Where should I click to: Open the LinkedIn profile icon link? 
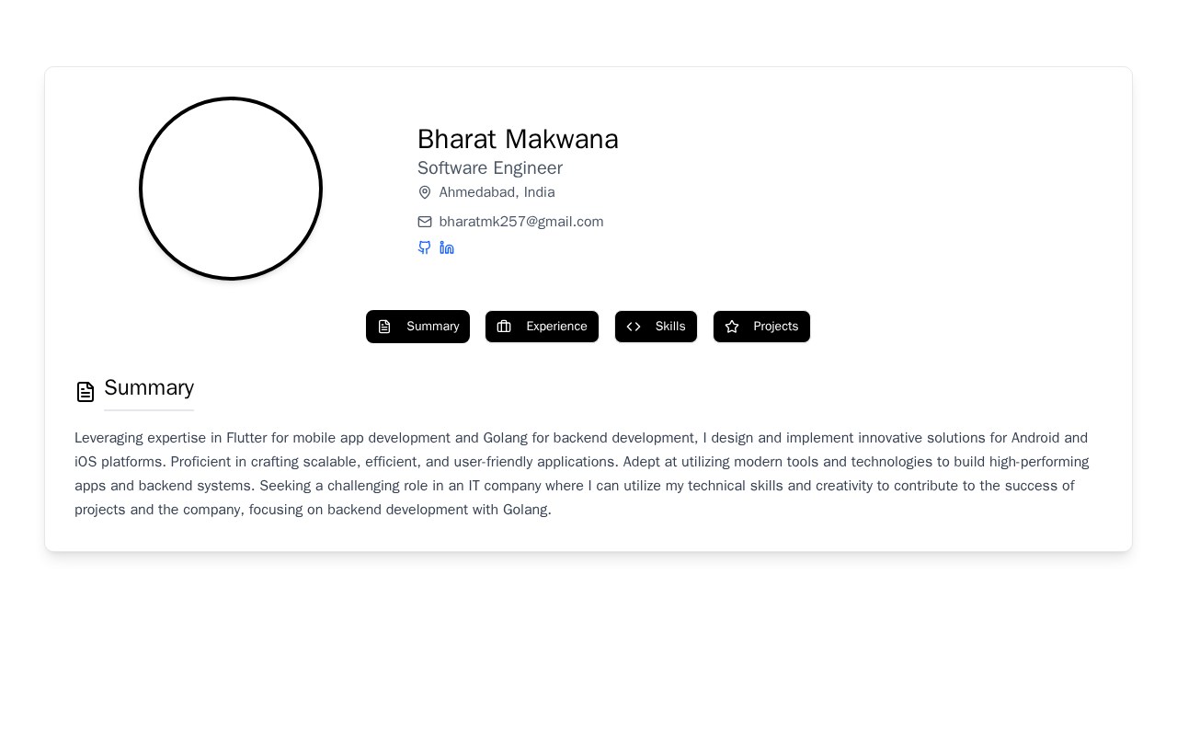tap(447, 247)
